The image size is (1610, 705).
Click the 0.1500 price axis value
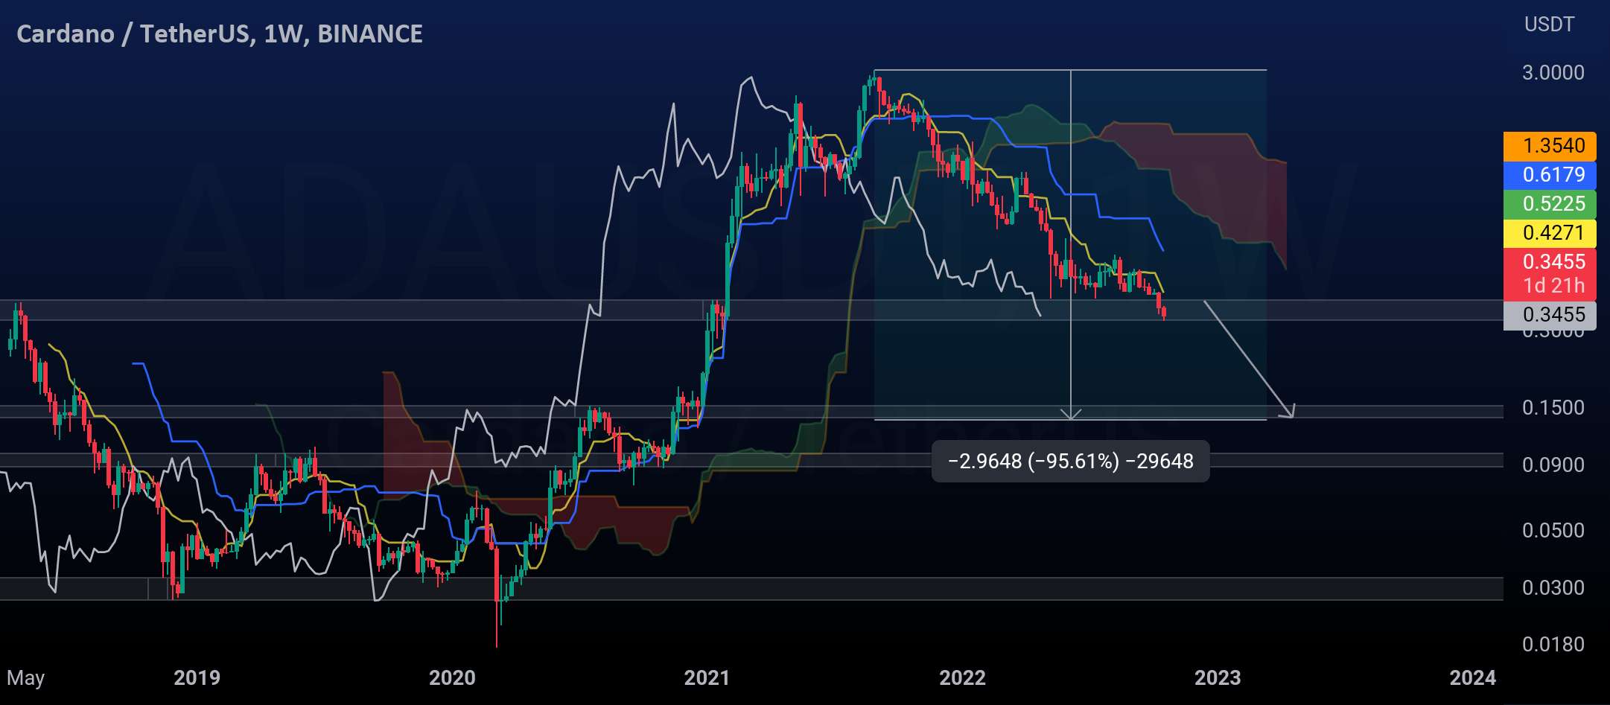pyautogui.click(x=1553, y=408)
